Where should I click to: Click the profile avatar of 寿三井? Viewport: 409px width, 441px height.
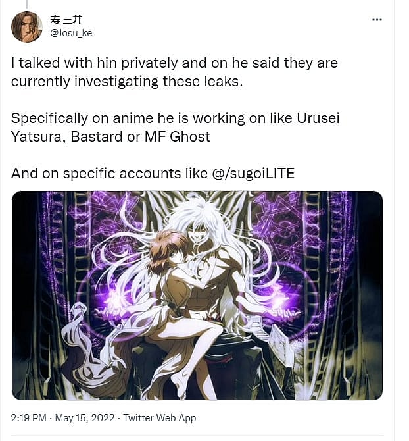27,27
